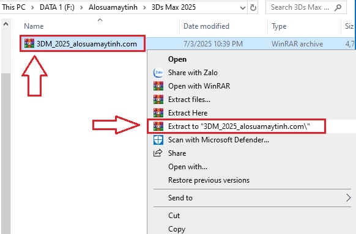Image resolution: width=356 pixels, height=234 pixels.
Task: Expand the Send to submenu arrow
Action: pyautogui.click(x=348, y=198)
